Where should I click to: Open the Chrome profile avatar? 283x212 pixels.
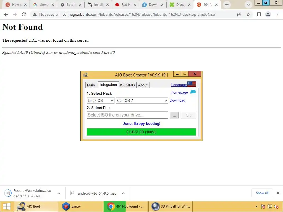[268, 14]
